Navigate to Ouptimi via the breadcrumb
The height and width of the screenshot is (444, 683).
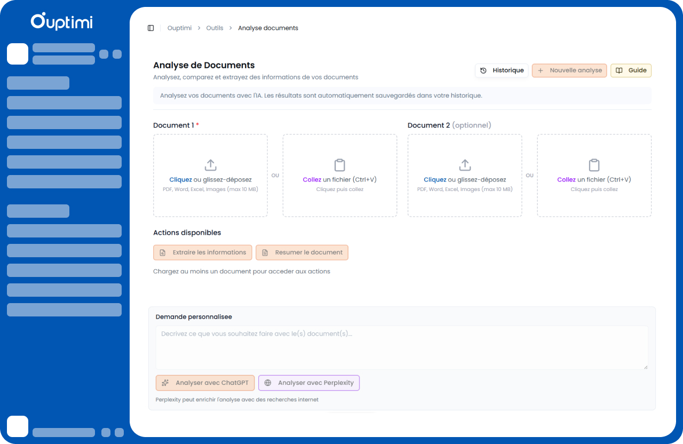(x=179, y=28)
